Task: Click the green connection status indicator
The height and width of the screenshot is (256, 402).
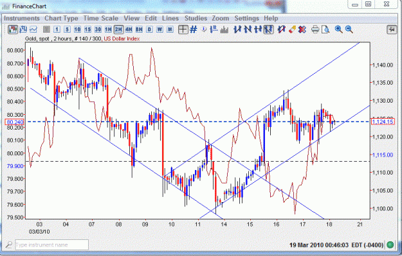Action: [x=390, y=244]
